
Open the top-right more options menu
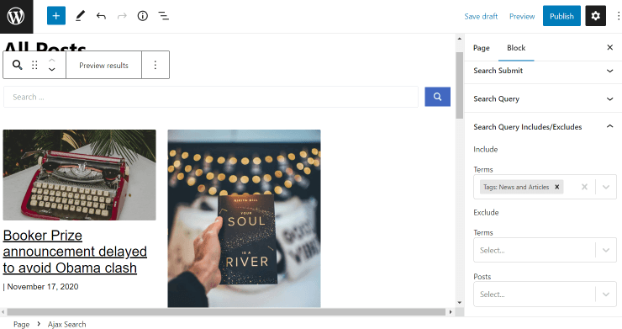(x=618, y=16)
